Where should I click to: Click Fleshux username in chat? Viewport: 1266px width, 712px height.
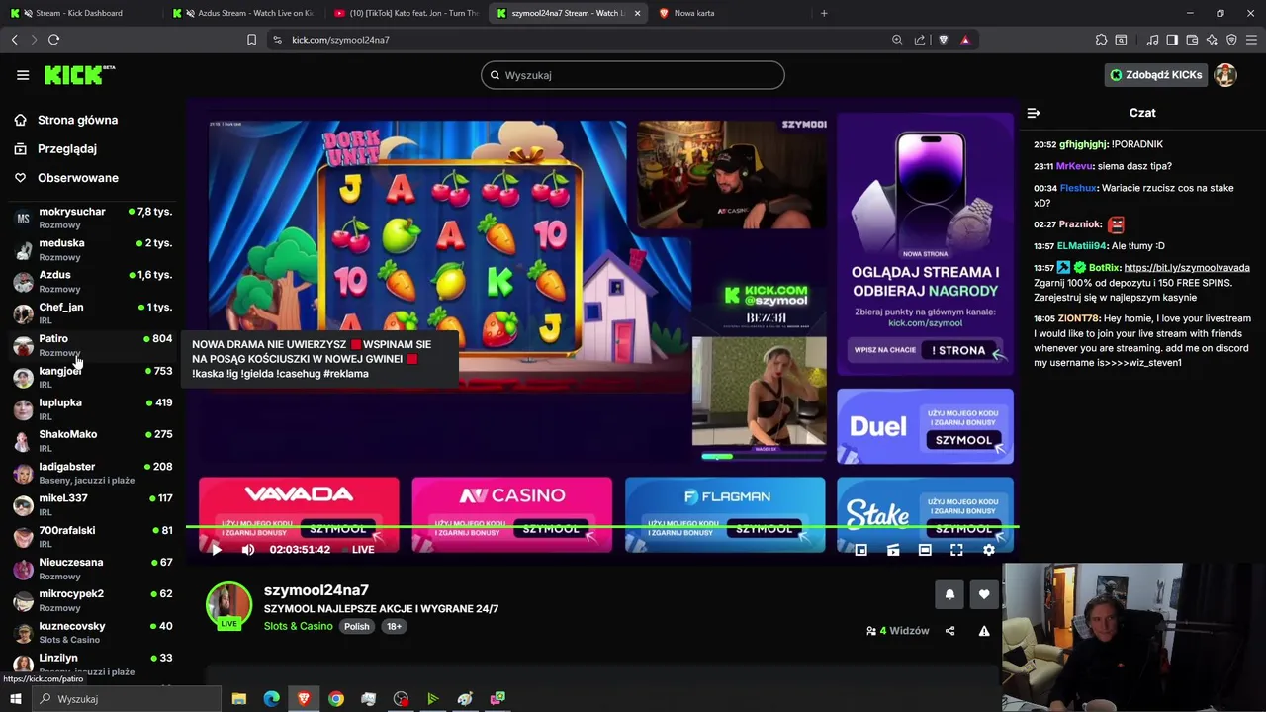click(x=1078, y=188)
